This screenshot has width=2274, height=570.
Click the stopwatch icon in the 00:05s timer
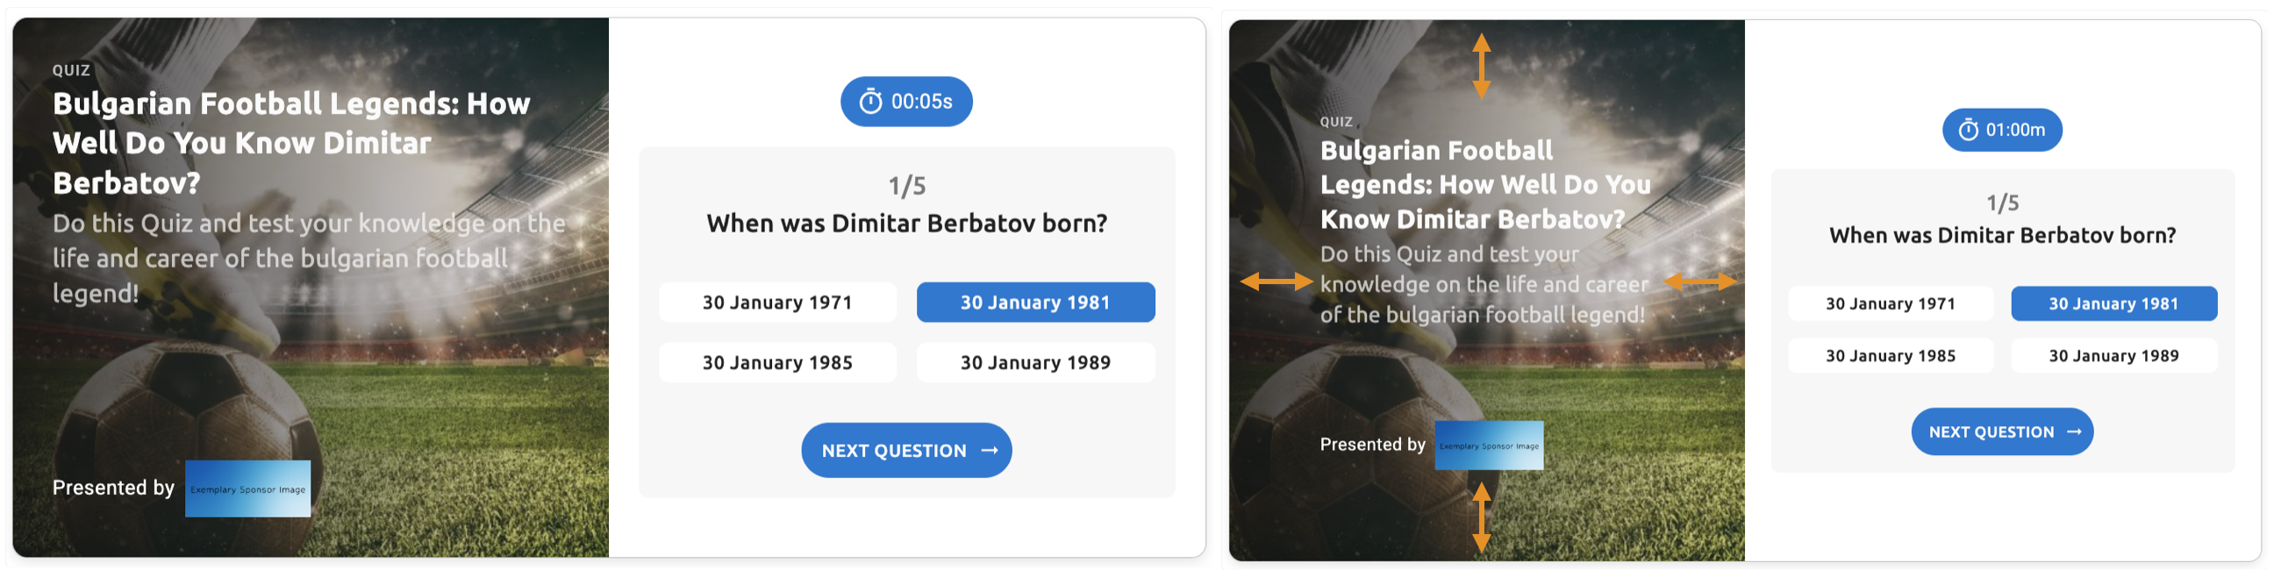coord(870,102)
